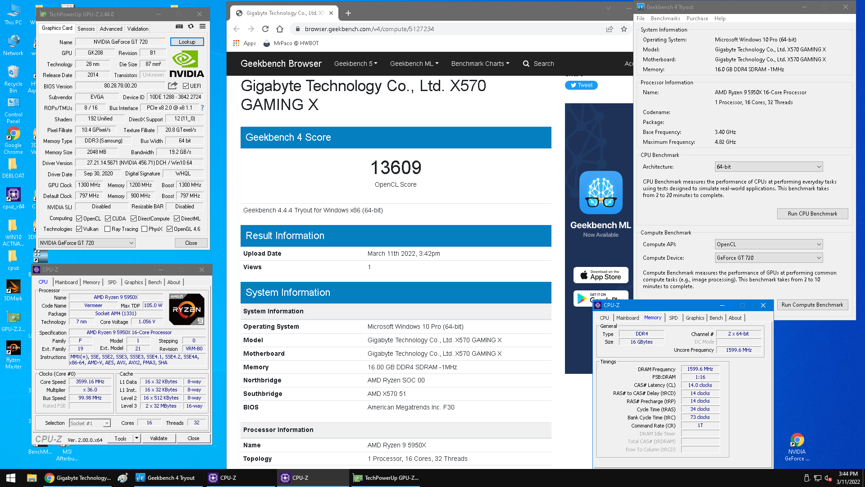
Task: Open CPU-Z Tools dropdown arrow
Action: (137, 438)
